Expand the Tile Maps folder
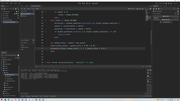Image resolution: width=180 pixels, height=101 pixels. pyautogui.click(x=3, y=93)
